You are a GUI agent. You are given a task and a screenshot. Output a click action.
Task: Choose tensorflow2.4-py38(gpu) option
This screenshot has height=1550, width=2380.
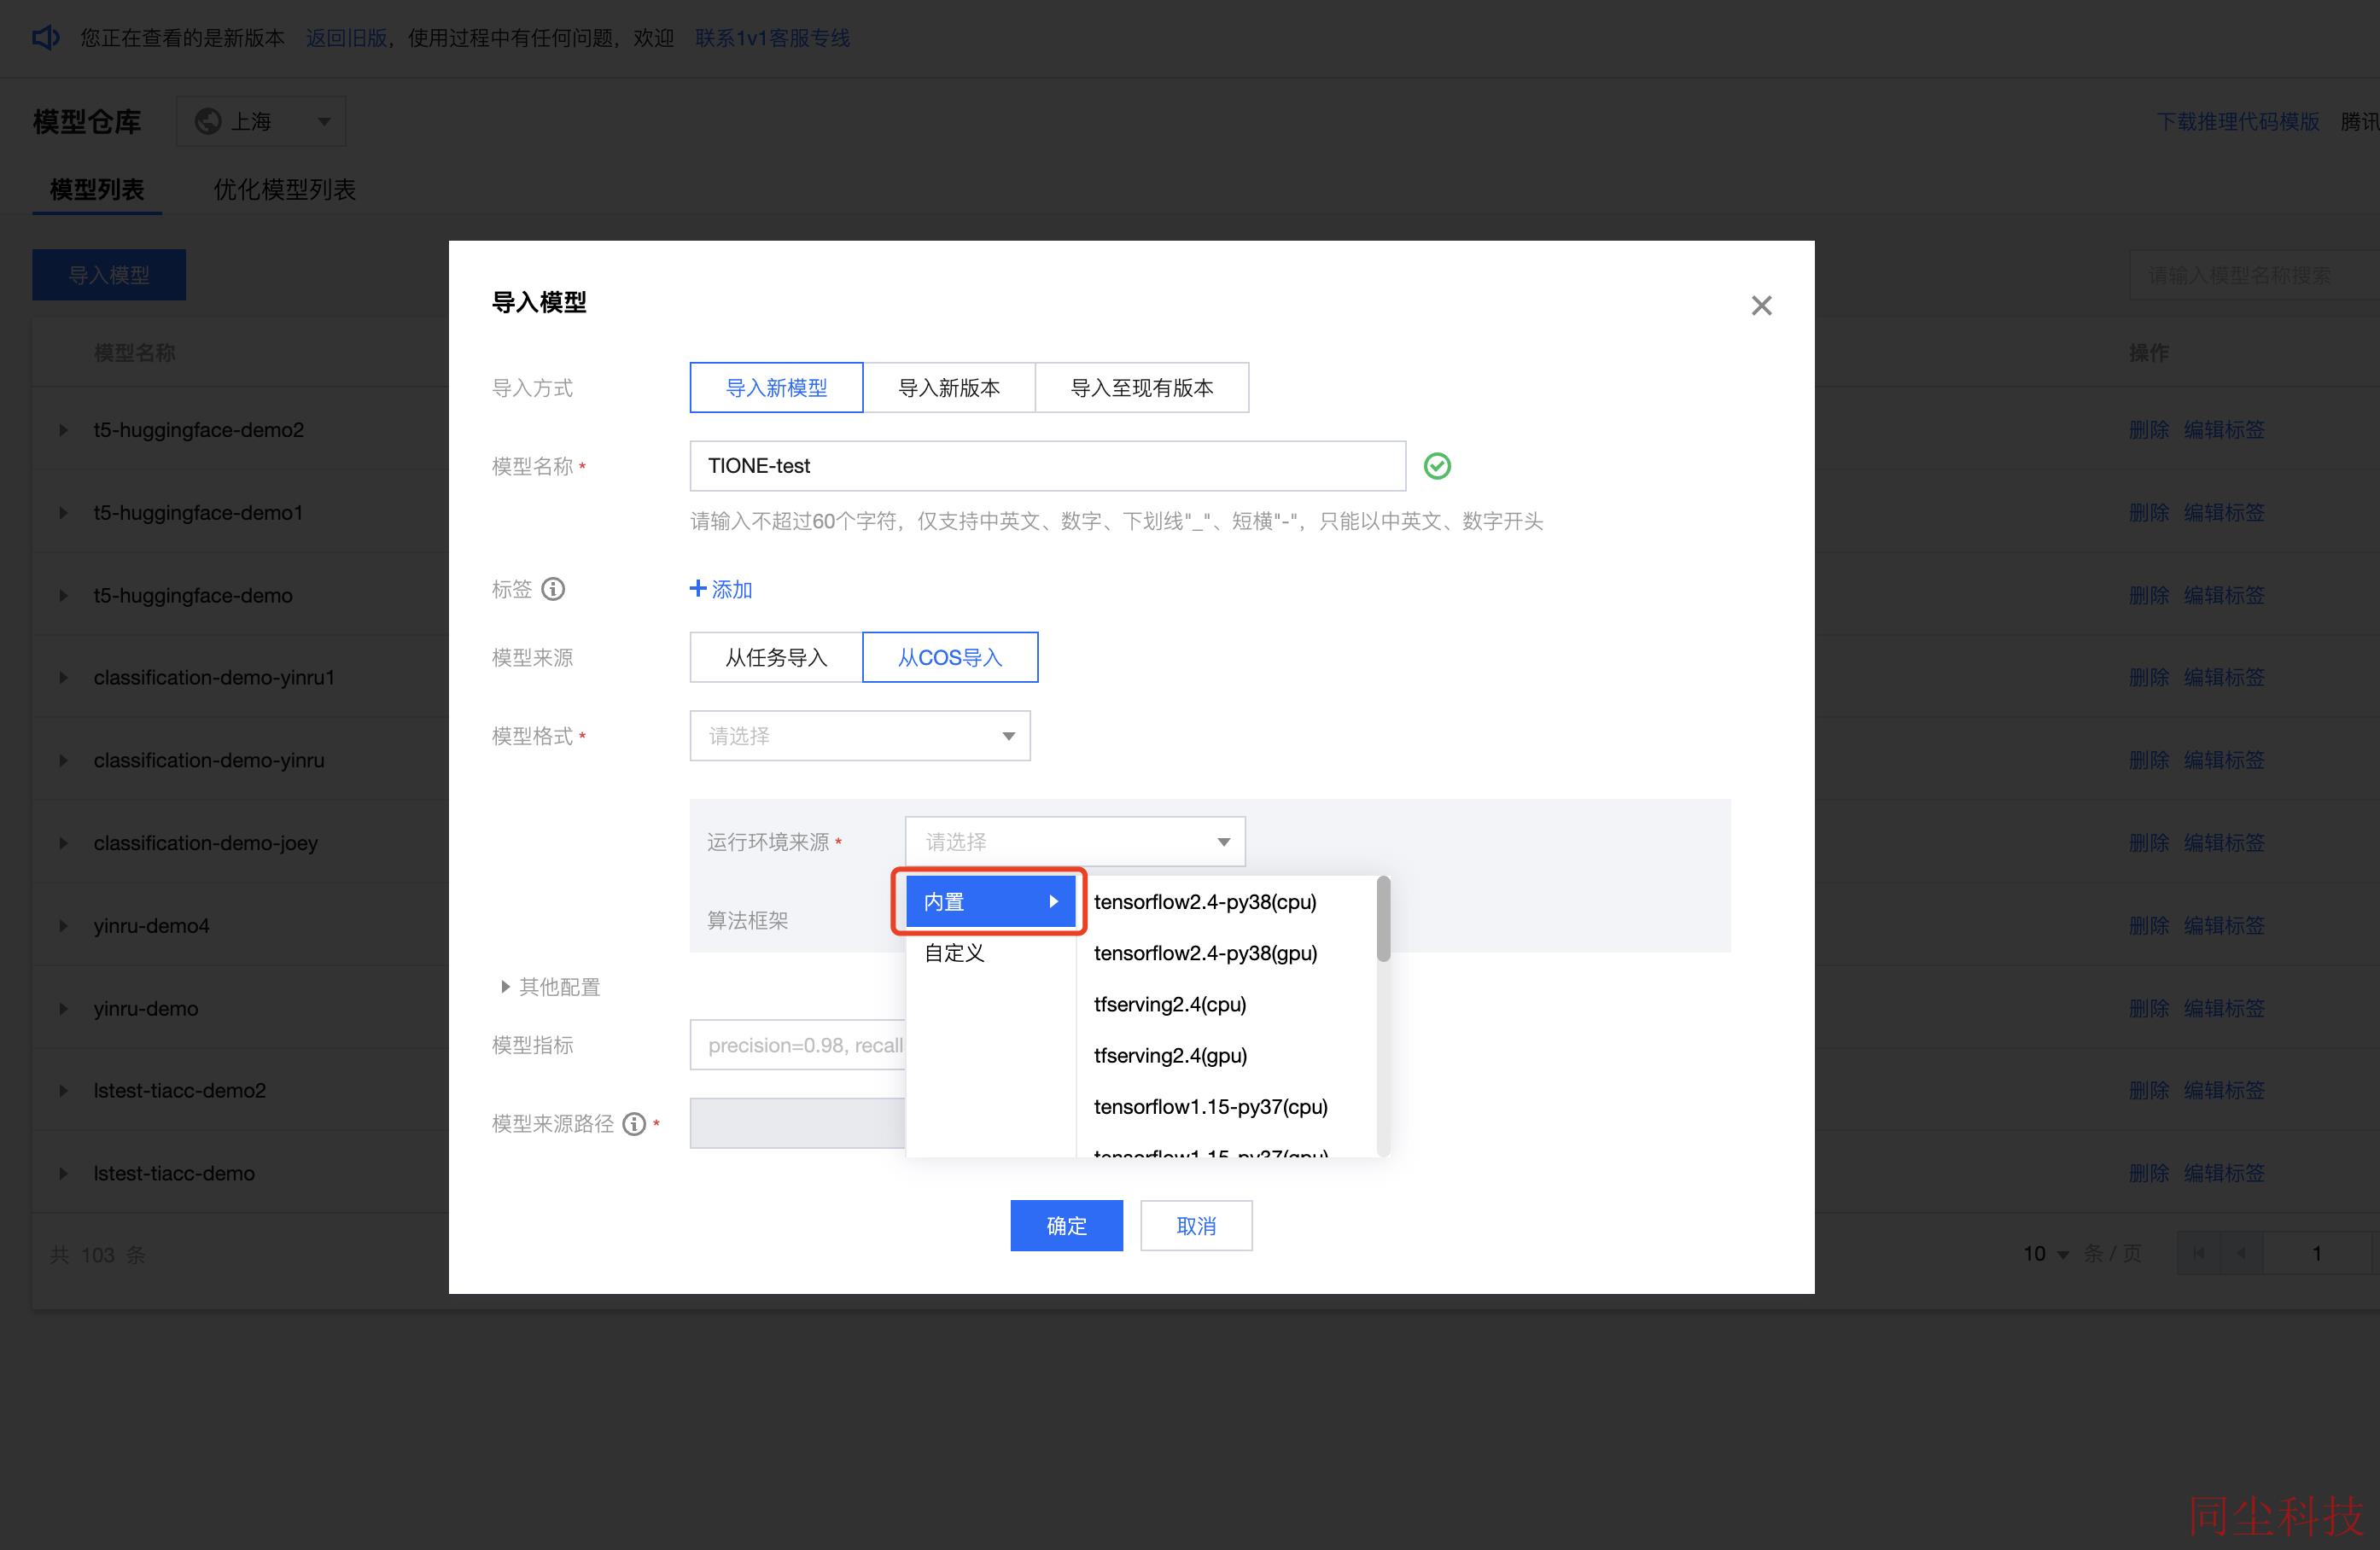pyautogui.click(x=1226, y=953)
